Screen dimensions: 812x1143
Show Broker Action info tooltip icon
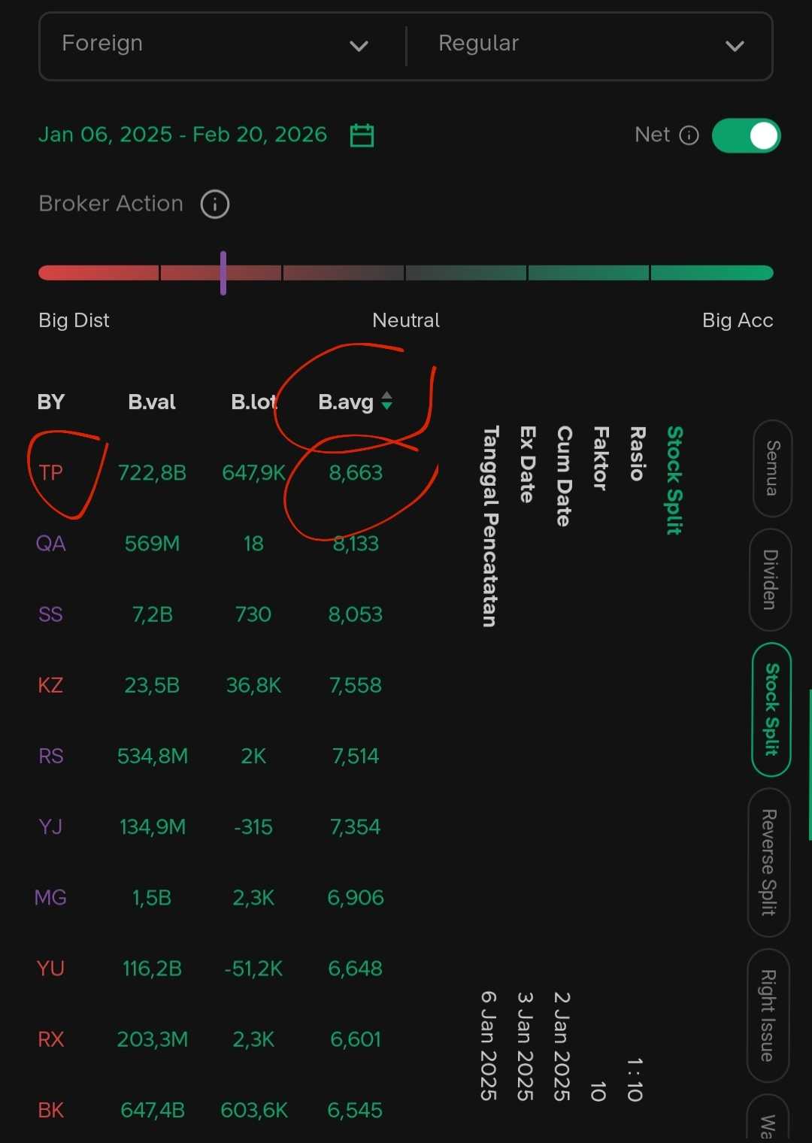(214, 205)
